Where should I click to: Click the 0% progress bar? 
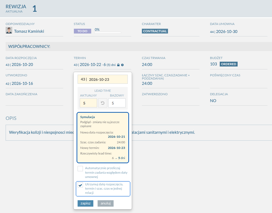(108, 32)
